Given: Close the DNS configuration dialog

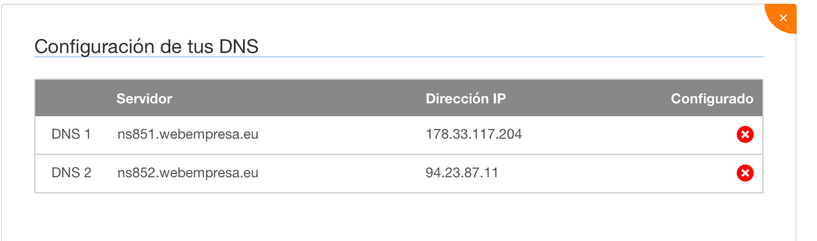Looking at the screenshot, I should click(x=783, y=18).
